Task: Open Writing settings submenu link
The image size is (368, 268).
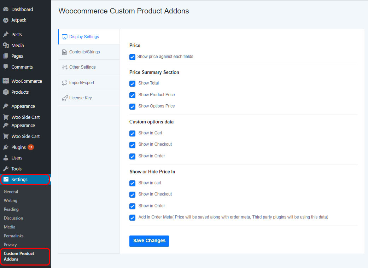Action: coord(11,200)
